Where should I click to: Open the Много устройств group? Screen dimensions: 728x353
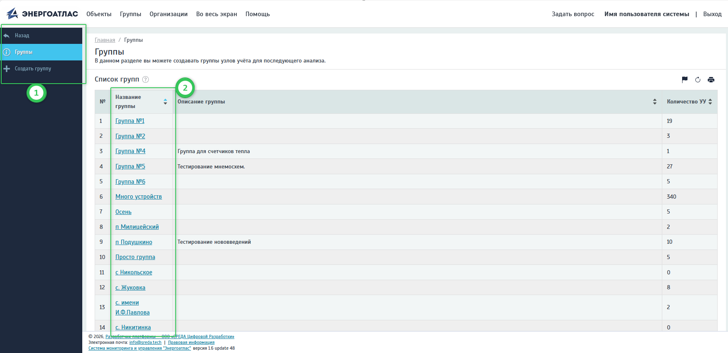pyautogui.click(x=138, y=197)
